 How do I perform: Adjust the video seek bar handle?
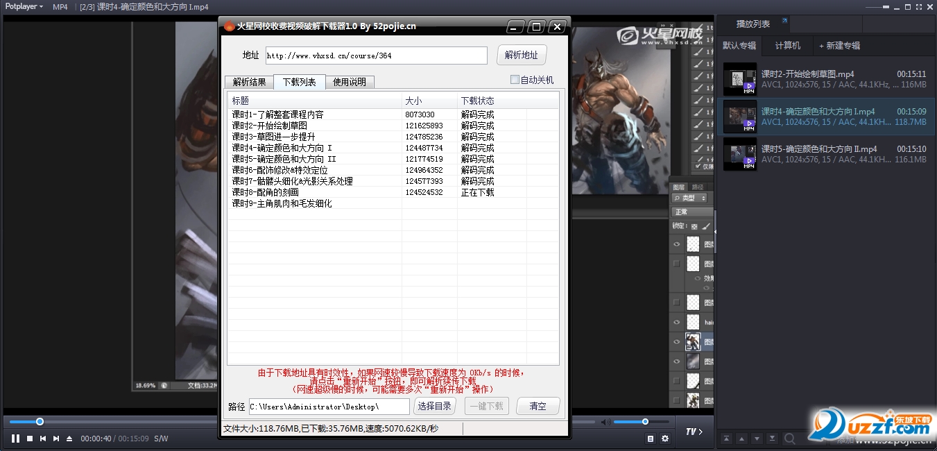click(x=40, y=421)
